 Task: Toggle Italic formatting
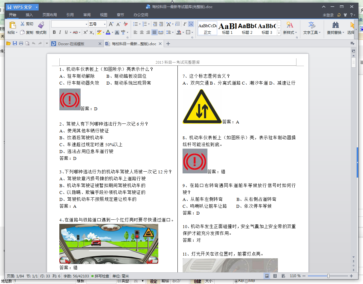[x=60, y=32]
